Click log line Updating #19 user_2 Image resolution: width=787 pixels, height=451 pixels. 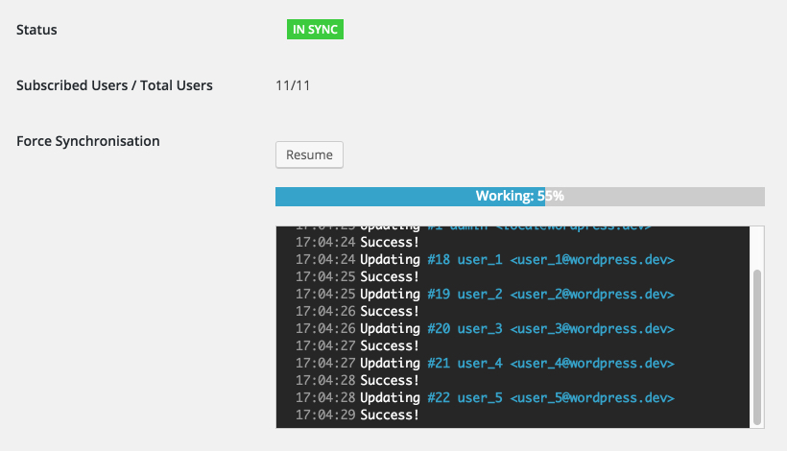(x=485, y=294)
